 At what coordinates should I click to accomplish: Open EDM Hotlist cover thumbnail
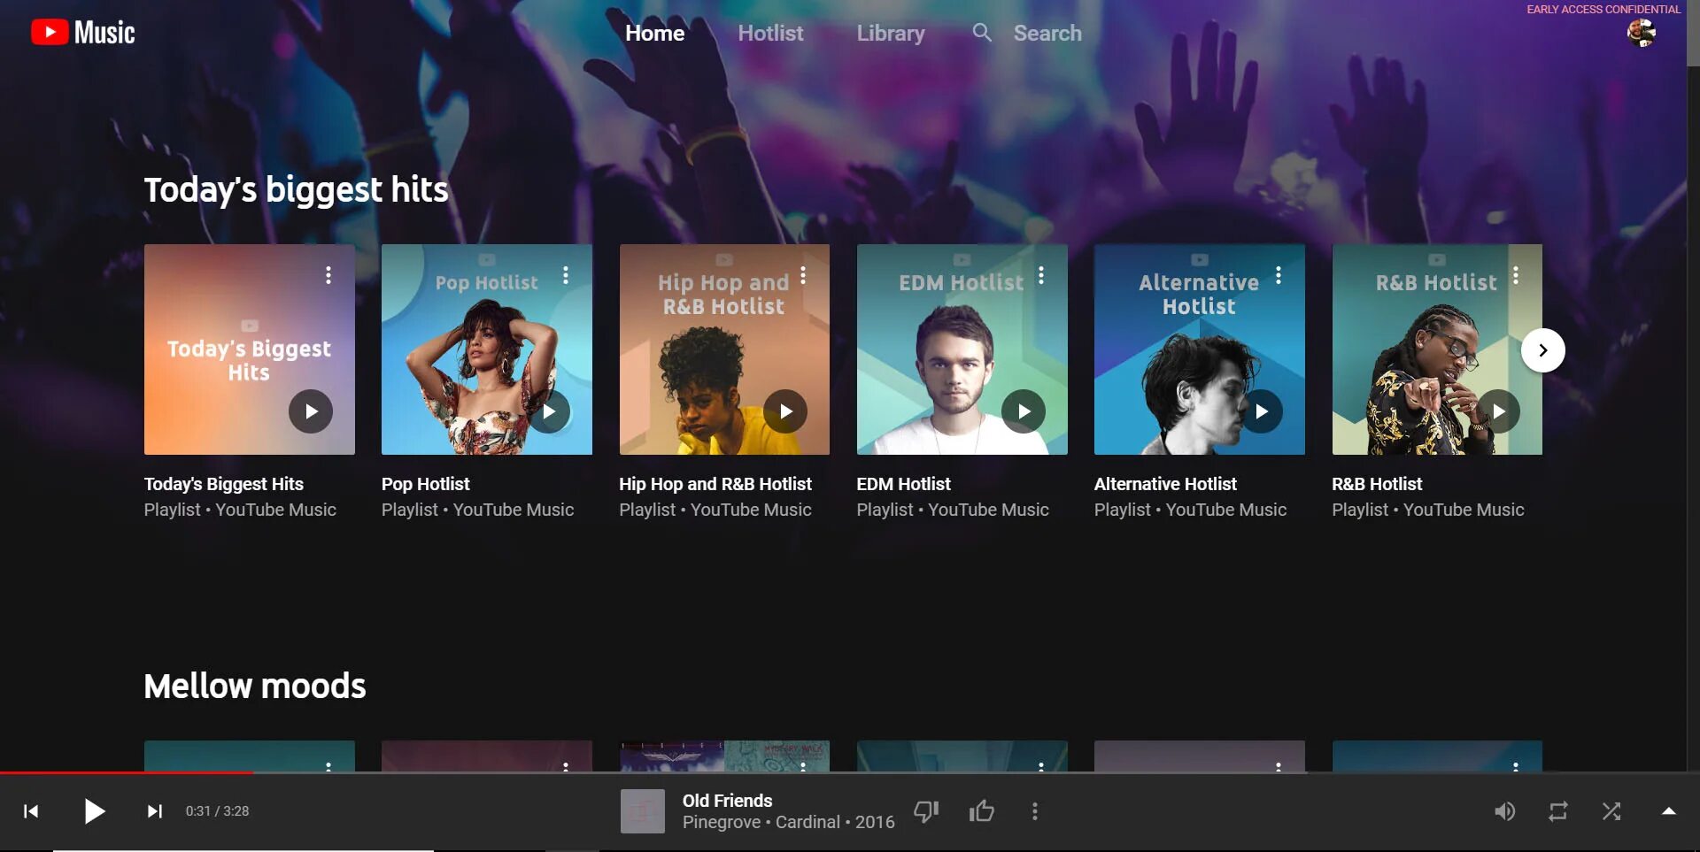[962, 349]
